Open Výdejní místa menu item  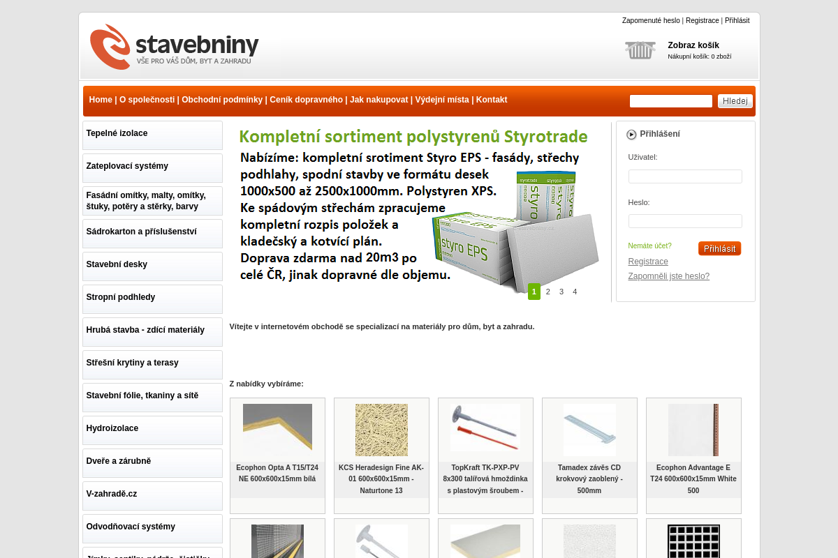pos(442,100)
